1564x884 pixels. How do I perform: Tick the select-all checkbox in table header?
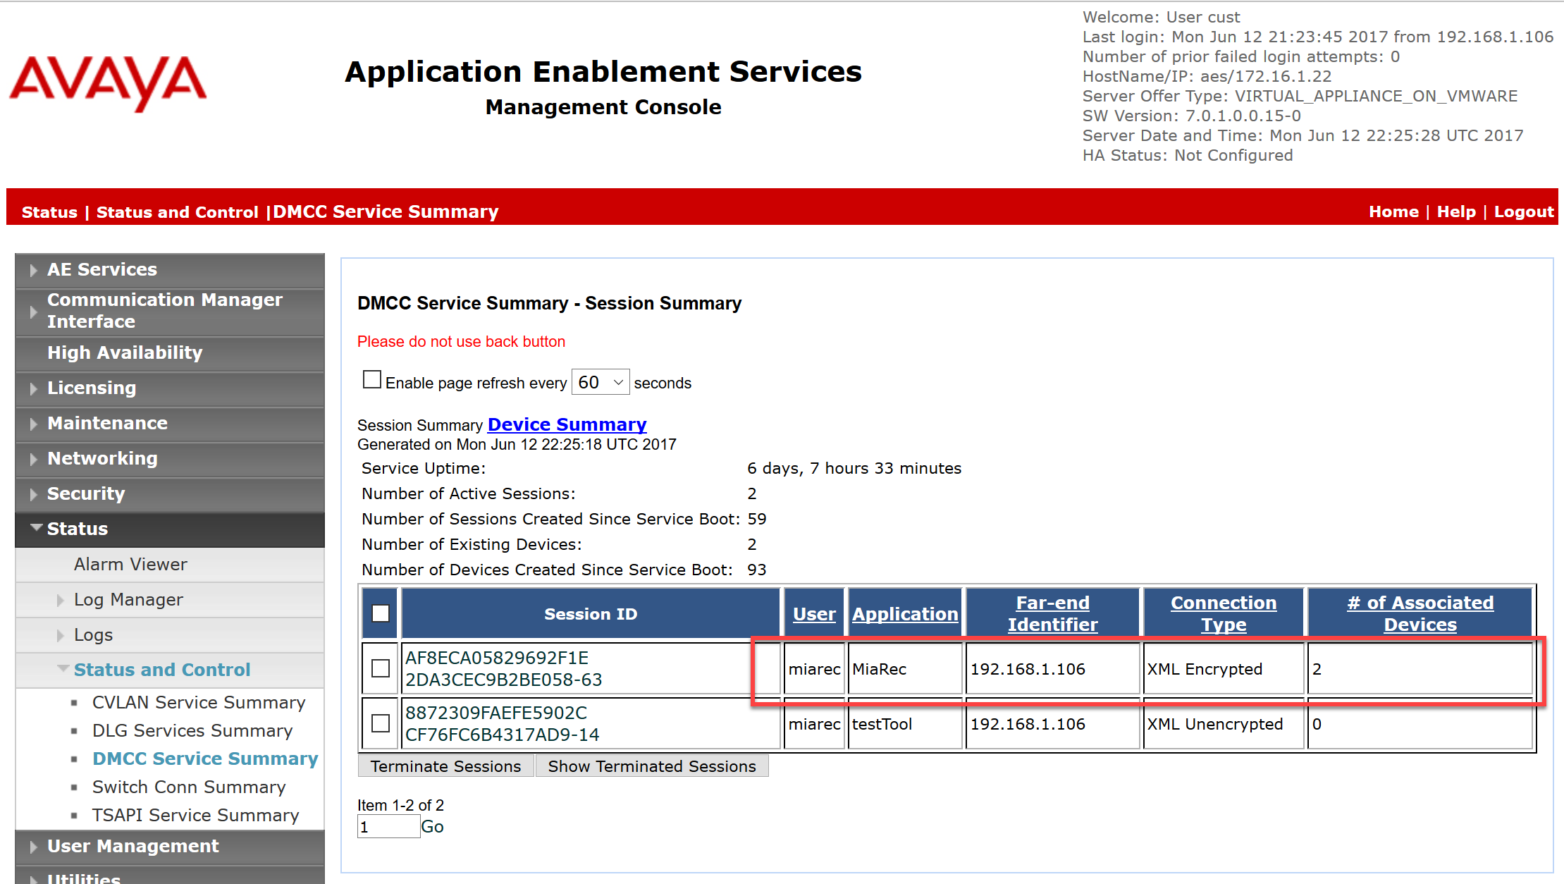click(381, 614)
